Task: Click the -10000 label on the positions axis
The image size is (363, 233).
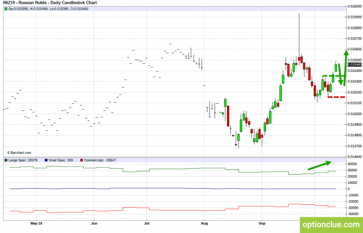Action: click(x=353, y=195)
